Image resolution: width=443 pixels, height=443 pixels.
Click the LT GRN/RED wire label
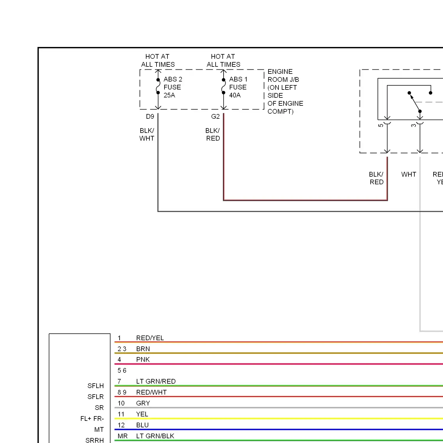(156, 381)
